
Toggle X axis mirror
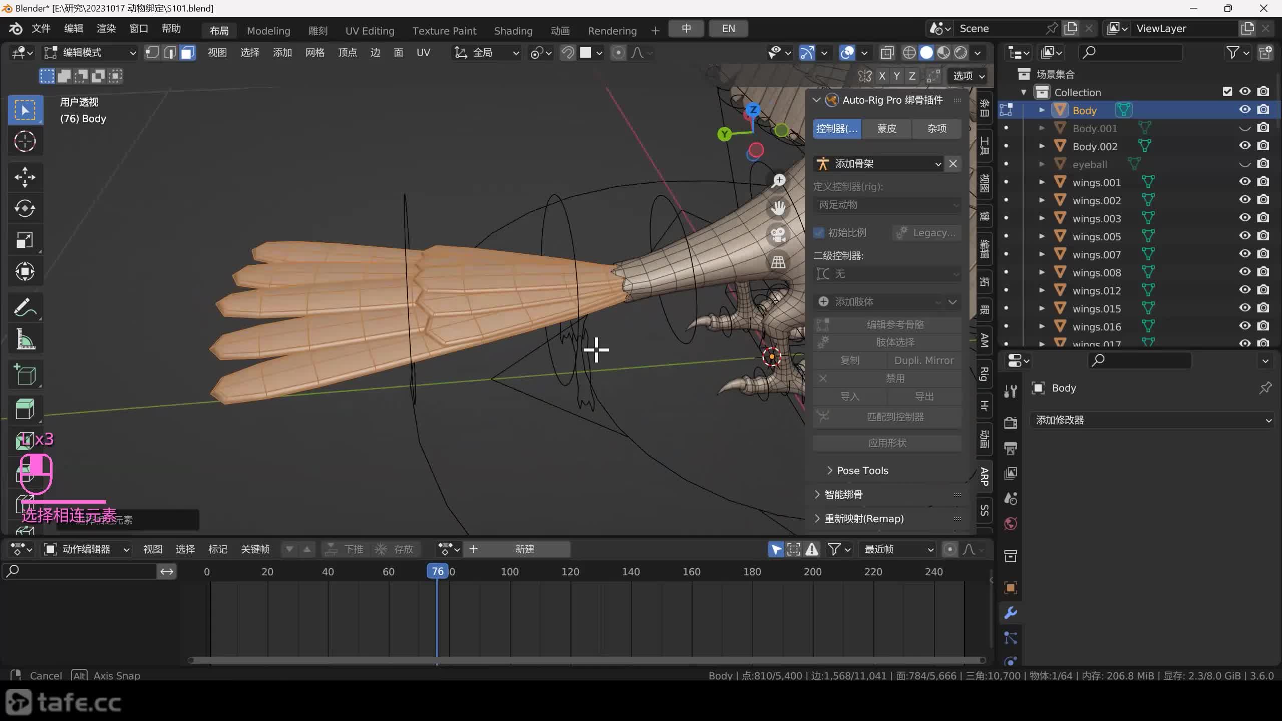tap(882, 76)
